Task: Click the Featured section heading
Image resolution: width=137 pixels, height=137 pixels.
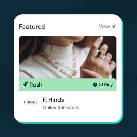Action: [32, 26]
